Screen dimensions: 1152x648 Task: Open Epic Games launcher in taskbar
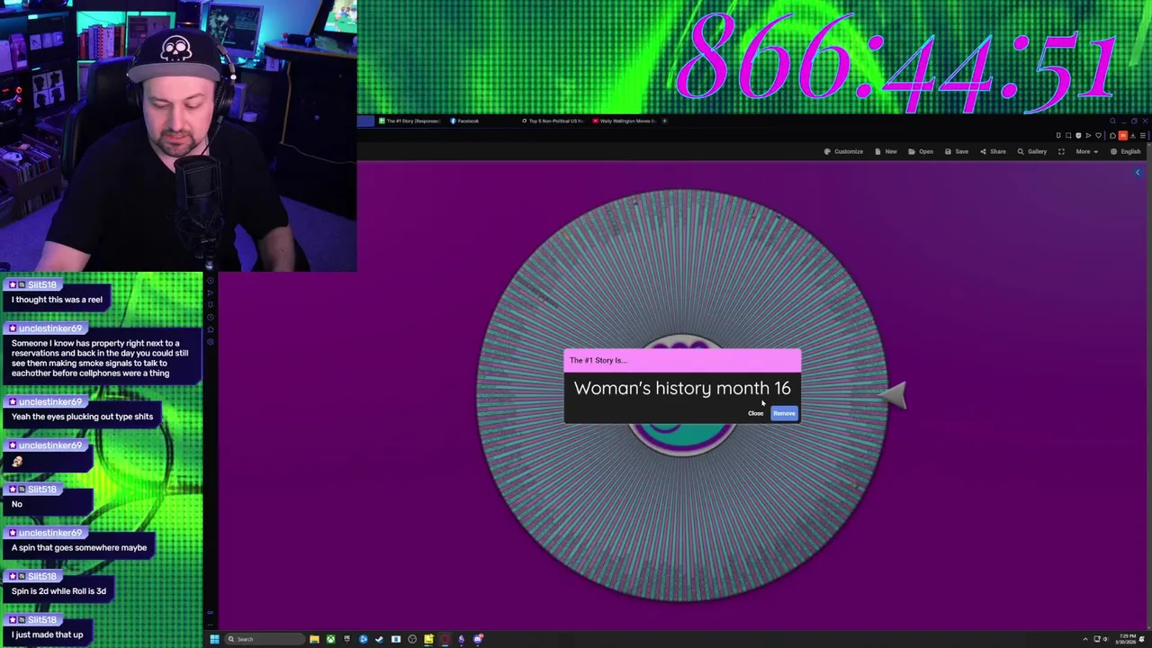pos(346,639)
